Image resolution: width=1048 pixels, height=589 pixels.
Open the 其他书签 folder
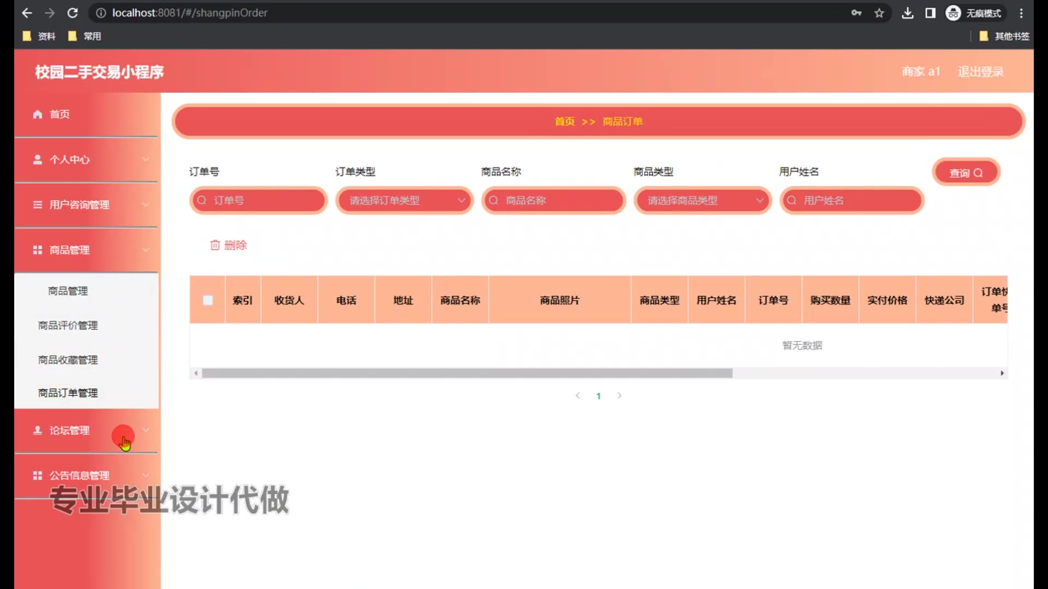(1004, 36)
